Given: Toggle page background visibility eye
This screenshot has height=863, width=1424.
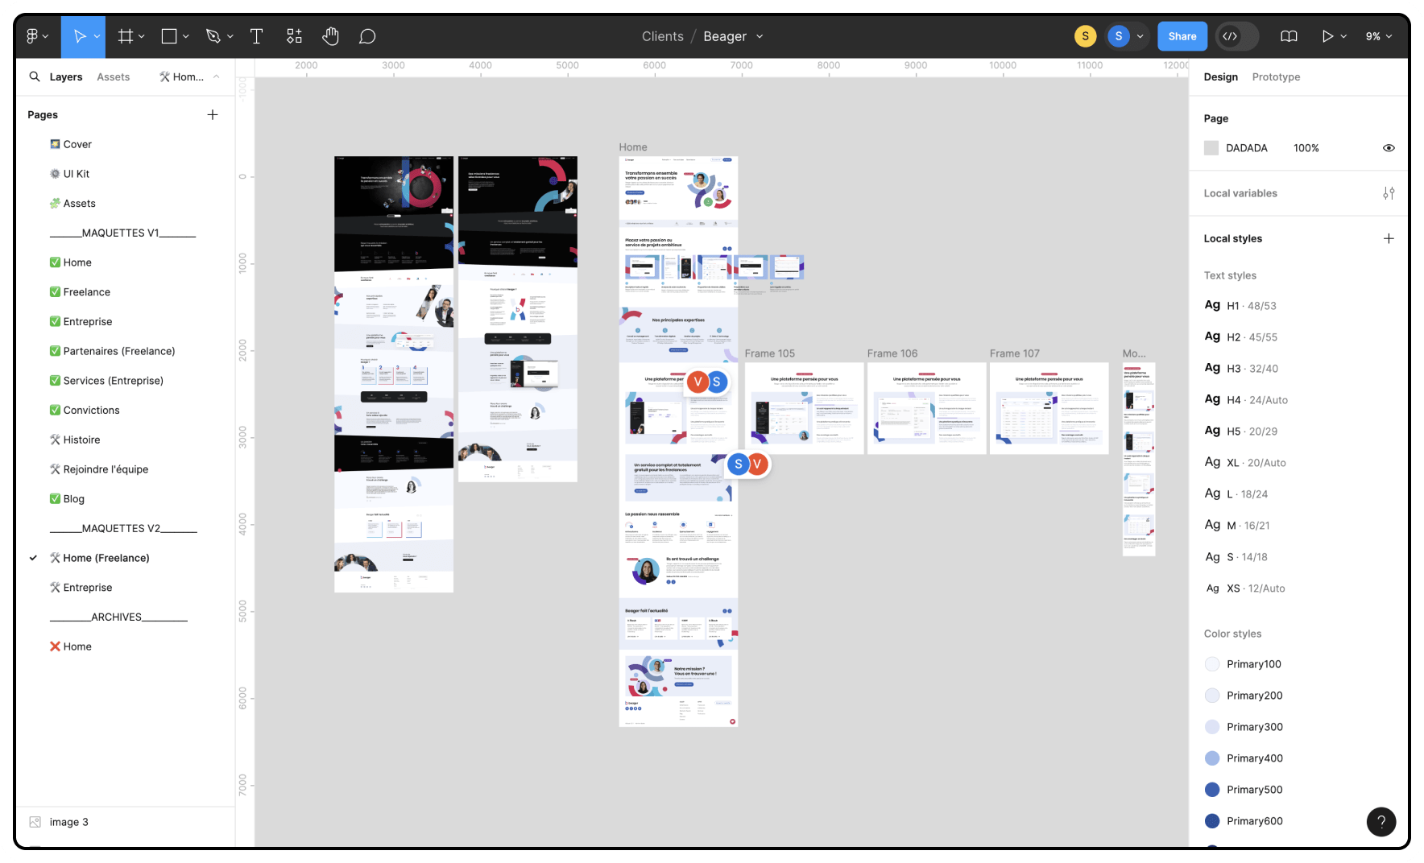Looking at the screenshot, I should (1389, 148).
